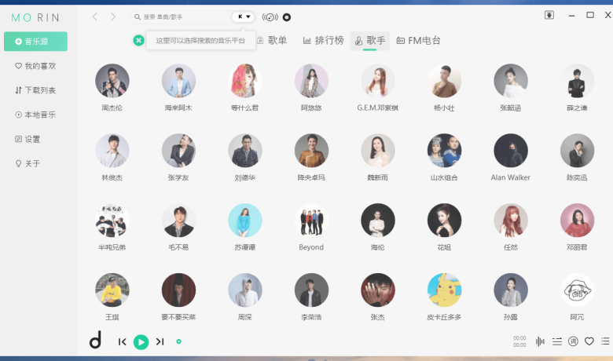Go forward with the right arrow
Viewport: 613px width, 361px height.
click(113, 16)
